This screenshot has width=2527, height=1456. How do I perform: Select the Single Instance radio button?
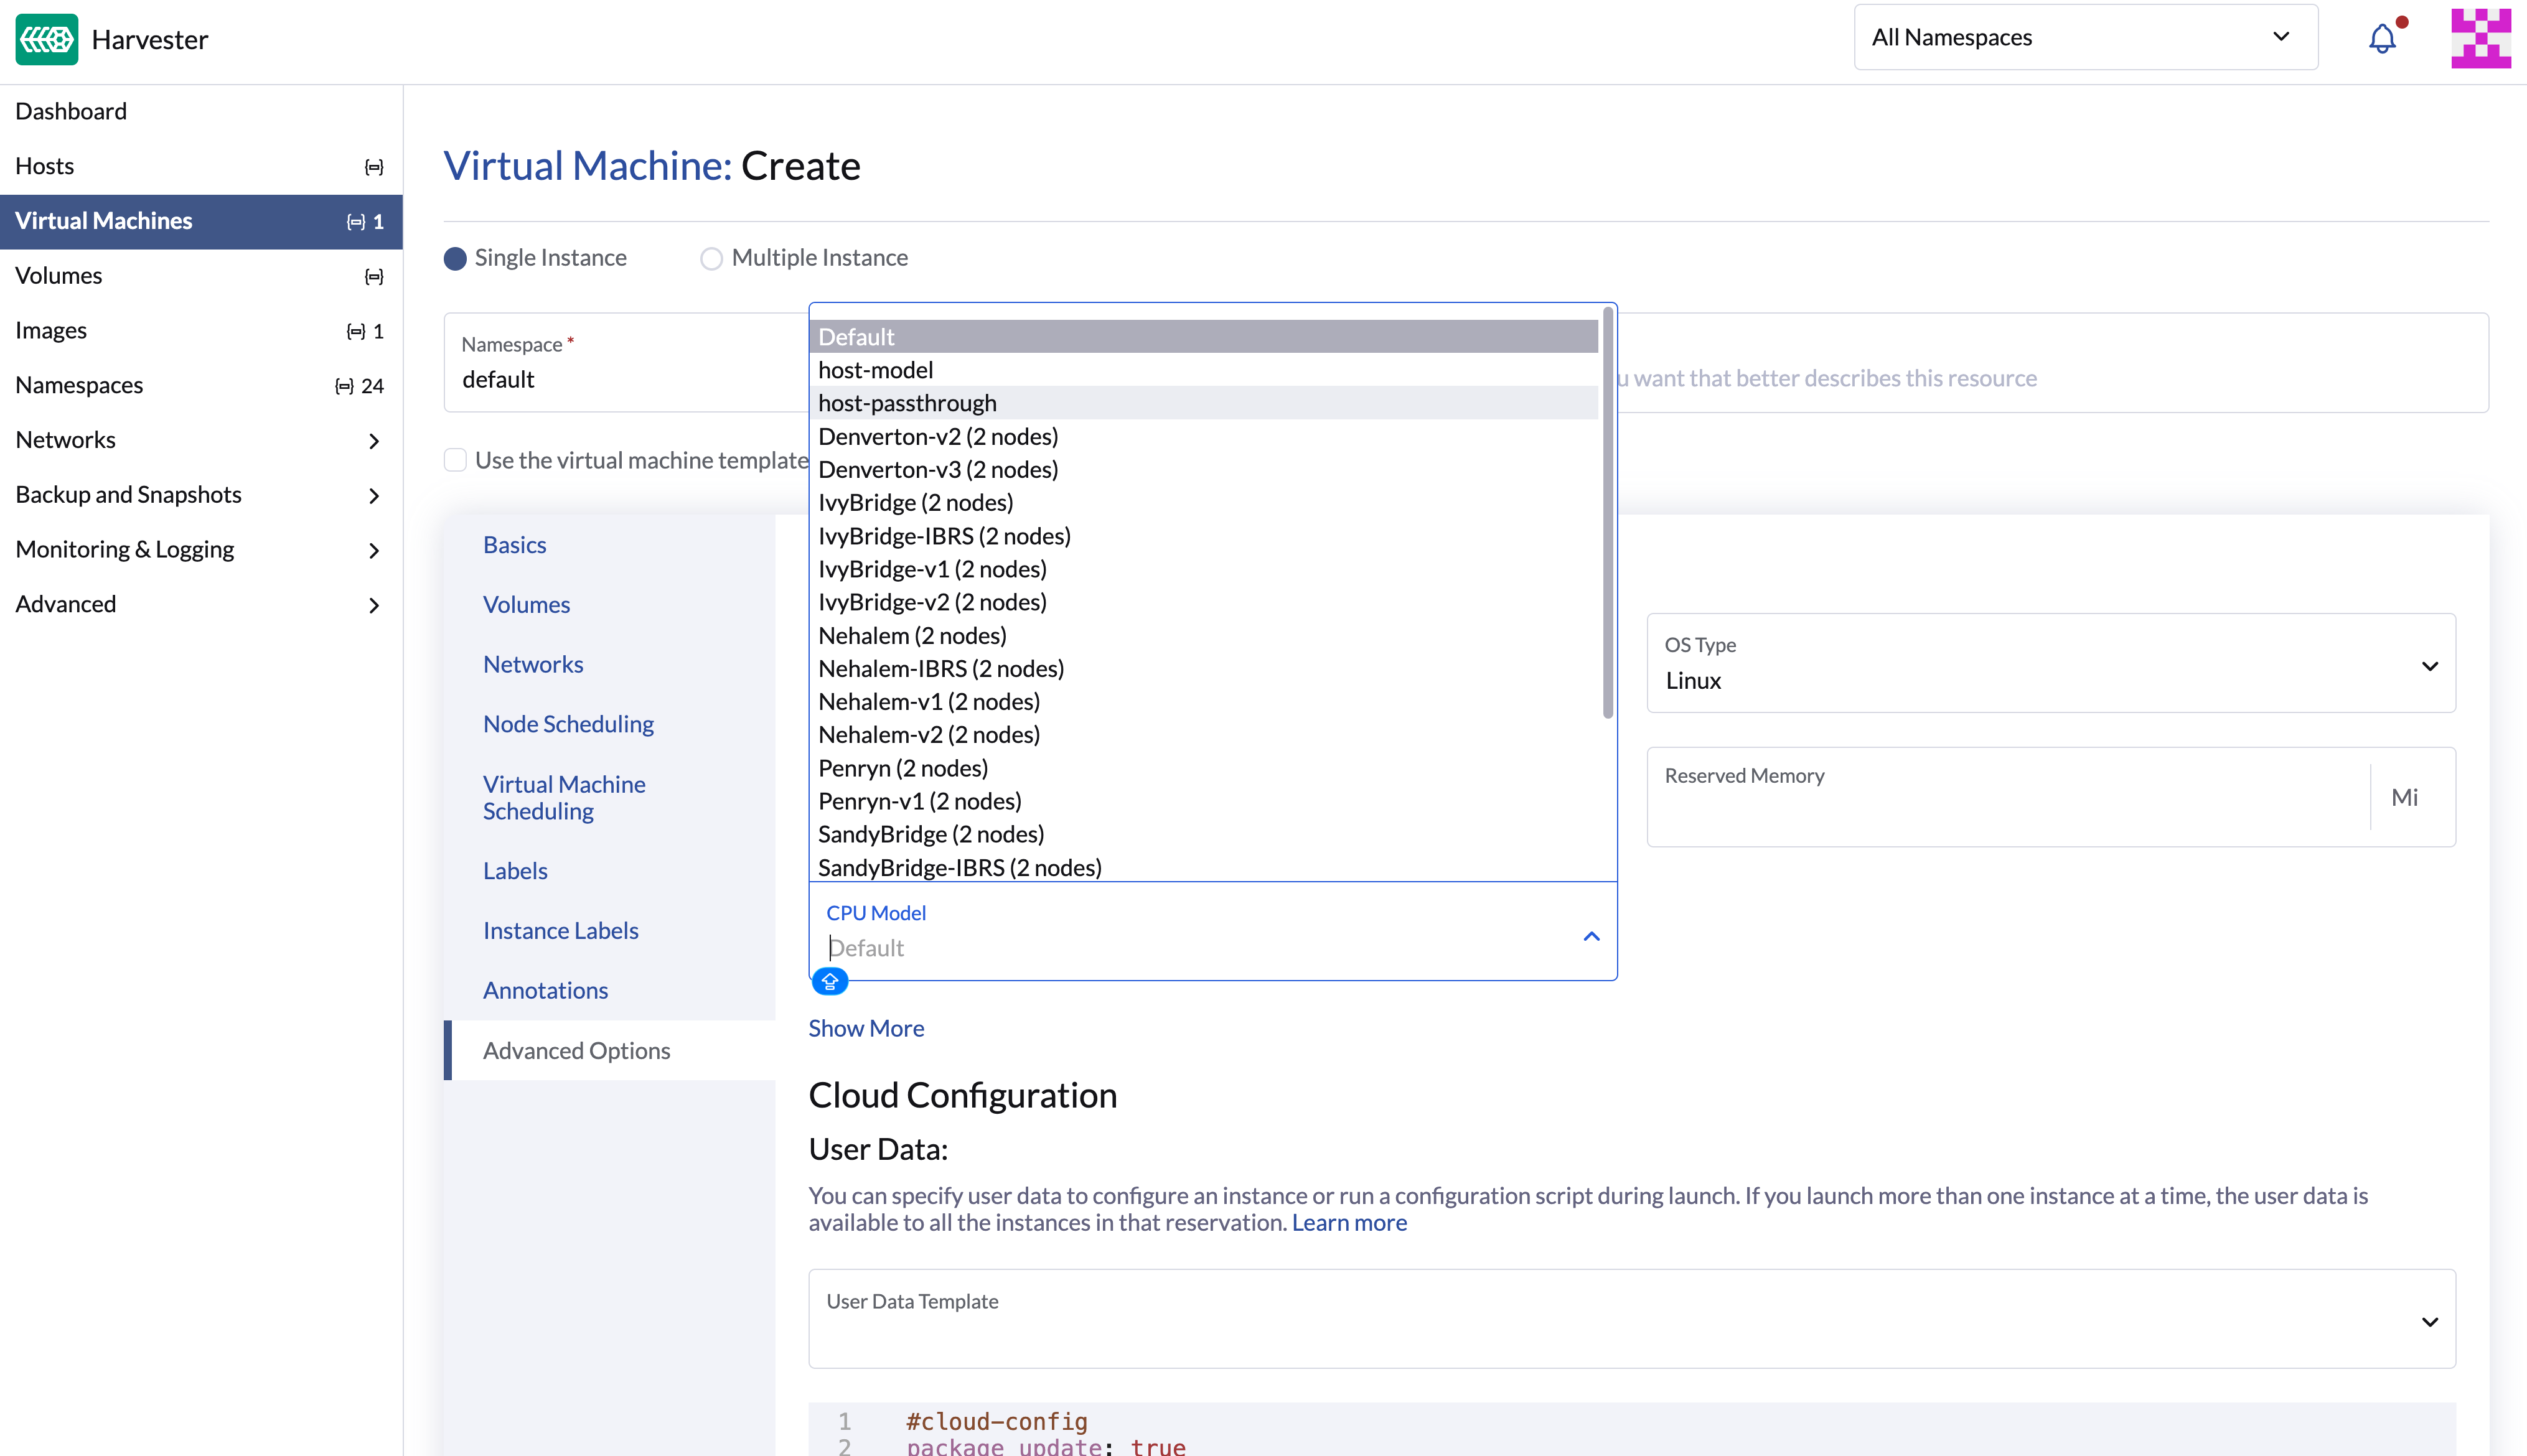click(x=455, y=259)
